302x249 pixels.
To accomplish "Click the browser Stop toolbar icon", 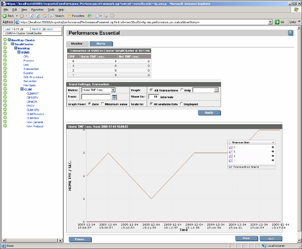I will [x=31, y=16].
